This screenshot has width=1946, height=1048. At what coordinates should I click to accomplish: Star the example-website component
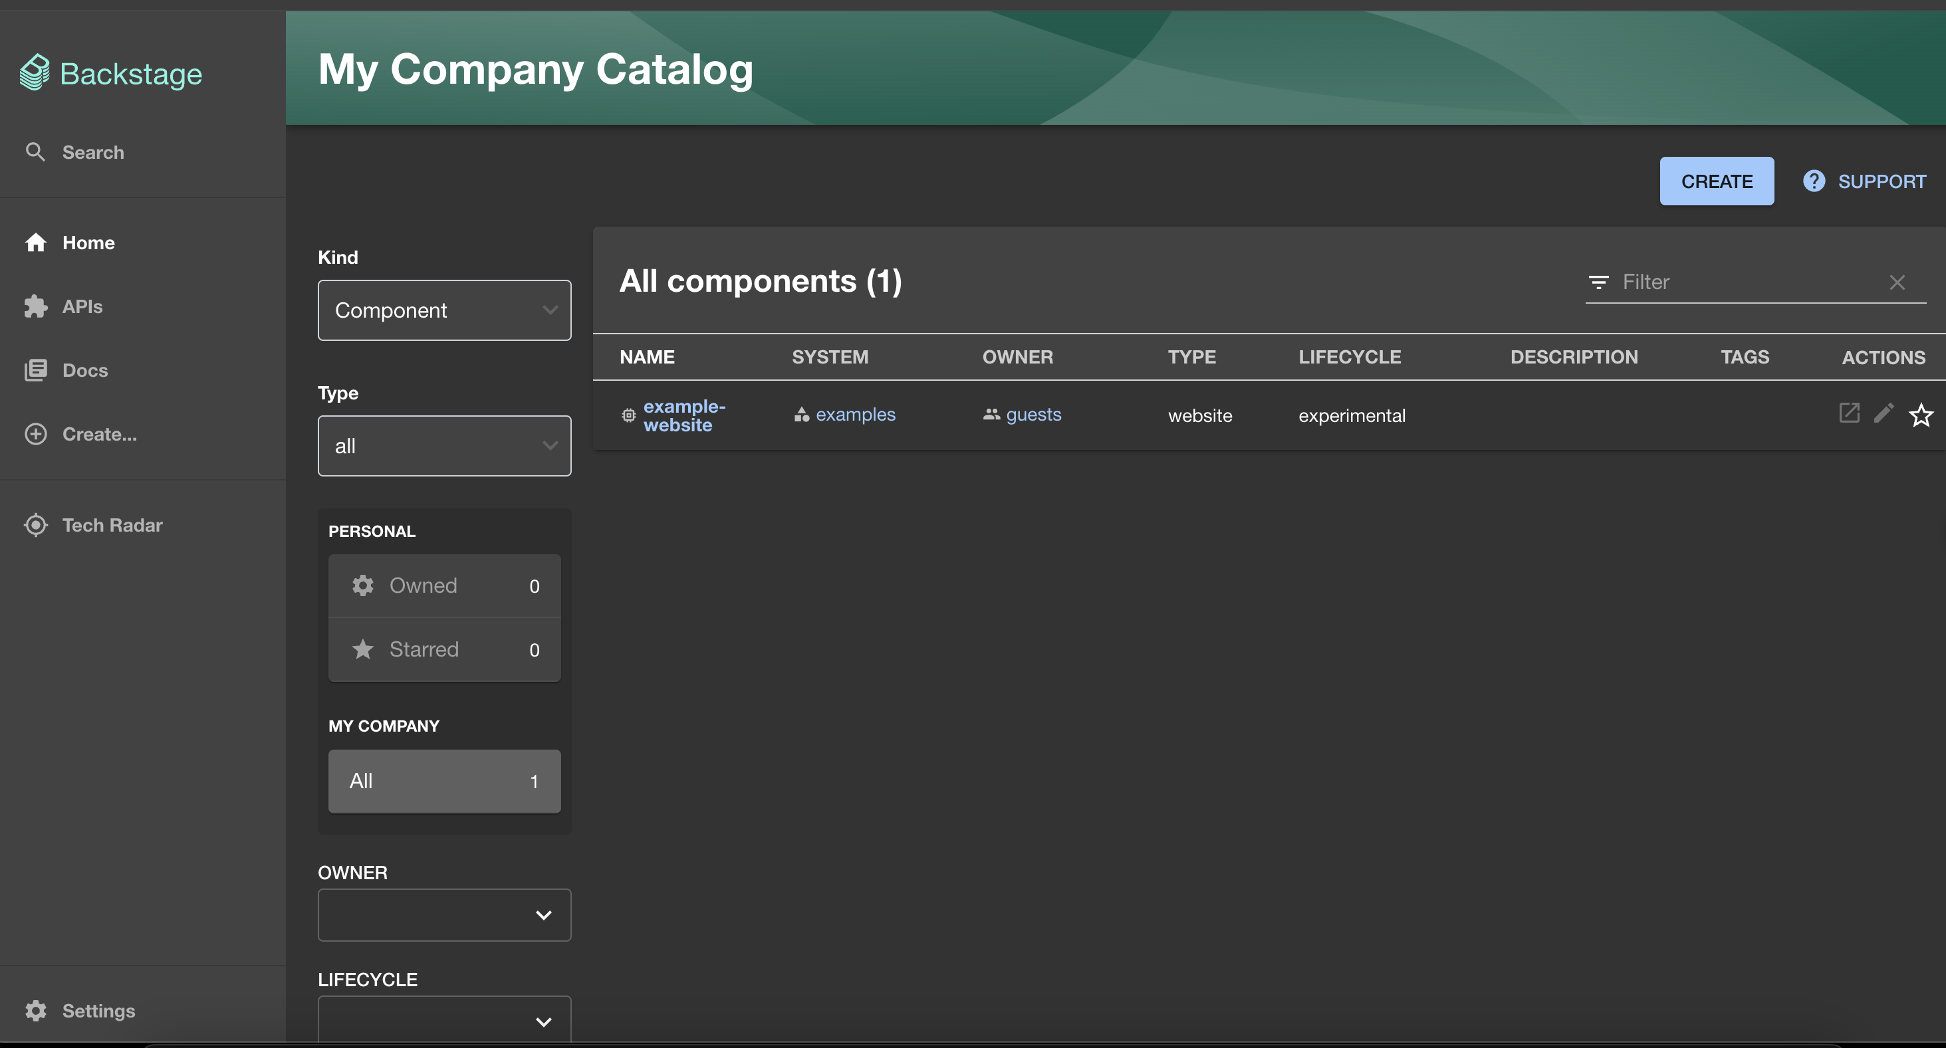coord(1920,415)
